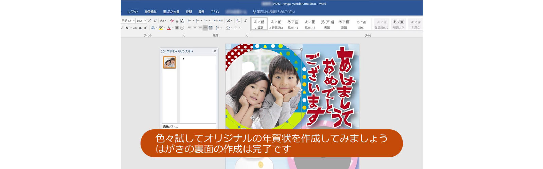Increase paragraph indent
The width and height of the screenshot is (543, 169).
[x=221, y=21]
